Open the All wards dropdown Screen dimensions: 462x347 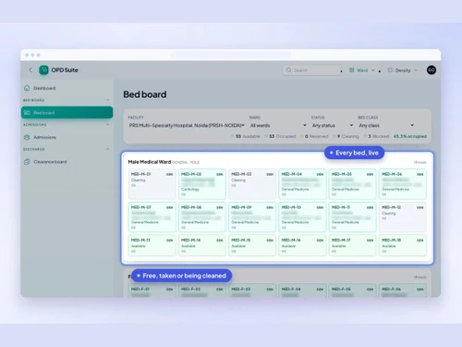pos(278,125)
